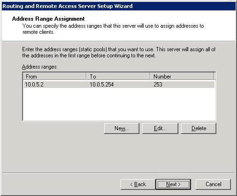Continue with the Next button

click(x=173, y=184)
